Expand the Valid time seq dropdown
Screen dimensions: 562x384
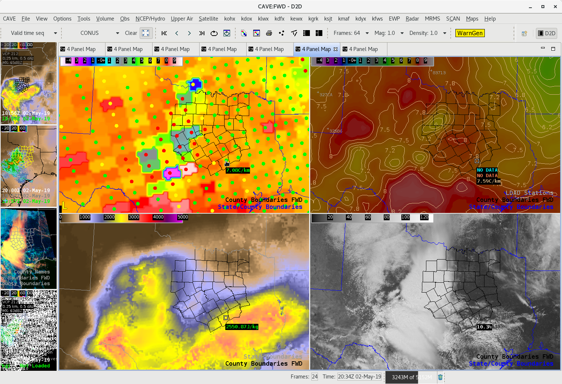[x=56, y=33]
